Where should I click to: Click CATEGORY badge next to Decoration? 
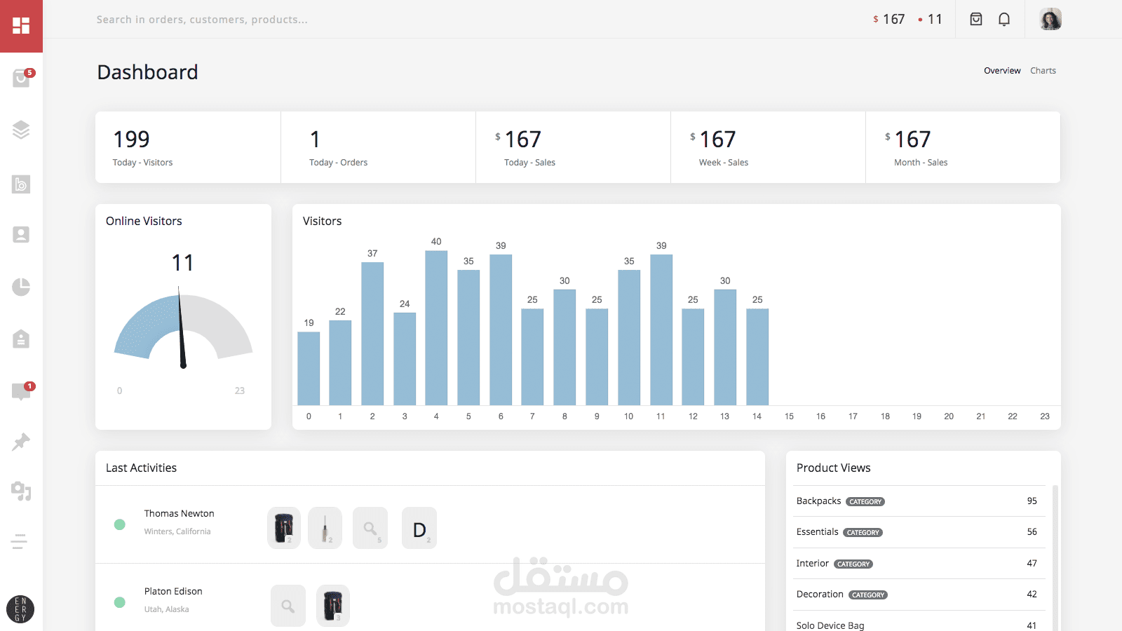pos(868,595)
